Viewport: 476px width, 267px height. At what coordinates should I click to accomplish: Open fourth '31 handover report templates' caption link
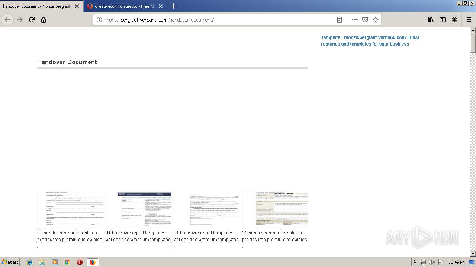[x=274, y=236]
